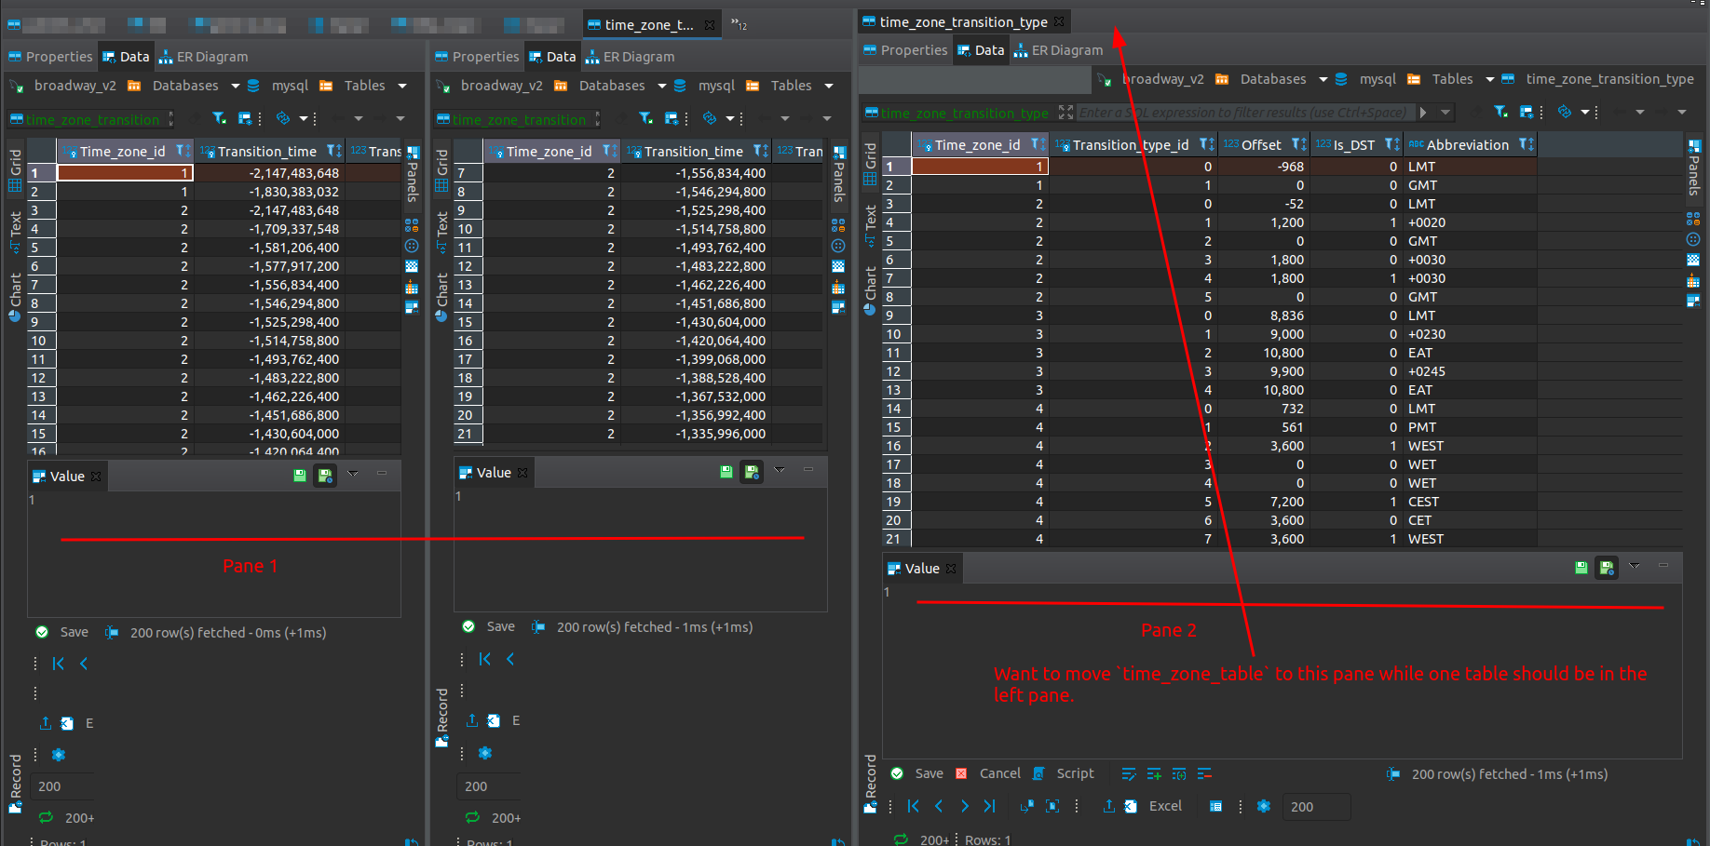Switch to Properties tab in right pane
The image size is (1710, 846).
coord(905,50)
